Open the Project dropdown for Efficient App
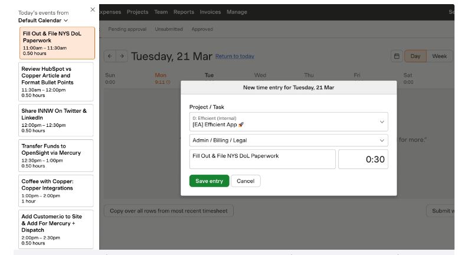The height and width of the screenshot is (255, 461). [x=288, y=122]
